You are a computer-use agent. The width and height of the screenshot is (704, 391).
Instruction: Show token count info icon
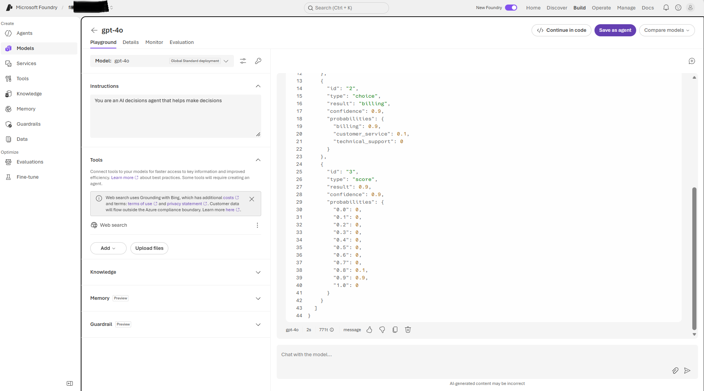[332, 330]
